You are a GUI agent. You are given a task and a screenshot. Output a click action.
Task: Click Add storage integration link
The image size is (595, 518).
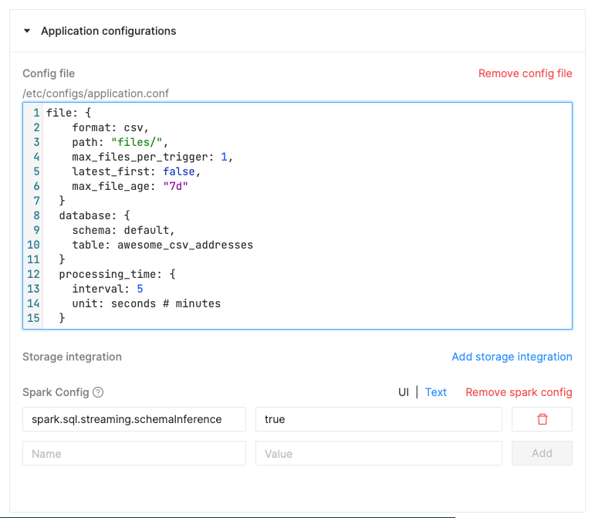click(x=512, y=357)
